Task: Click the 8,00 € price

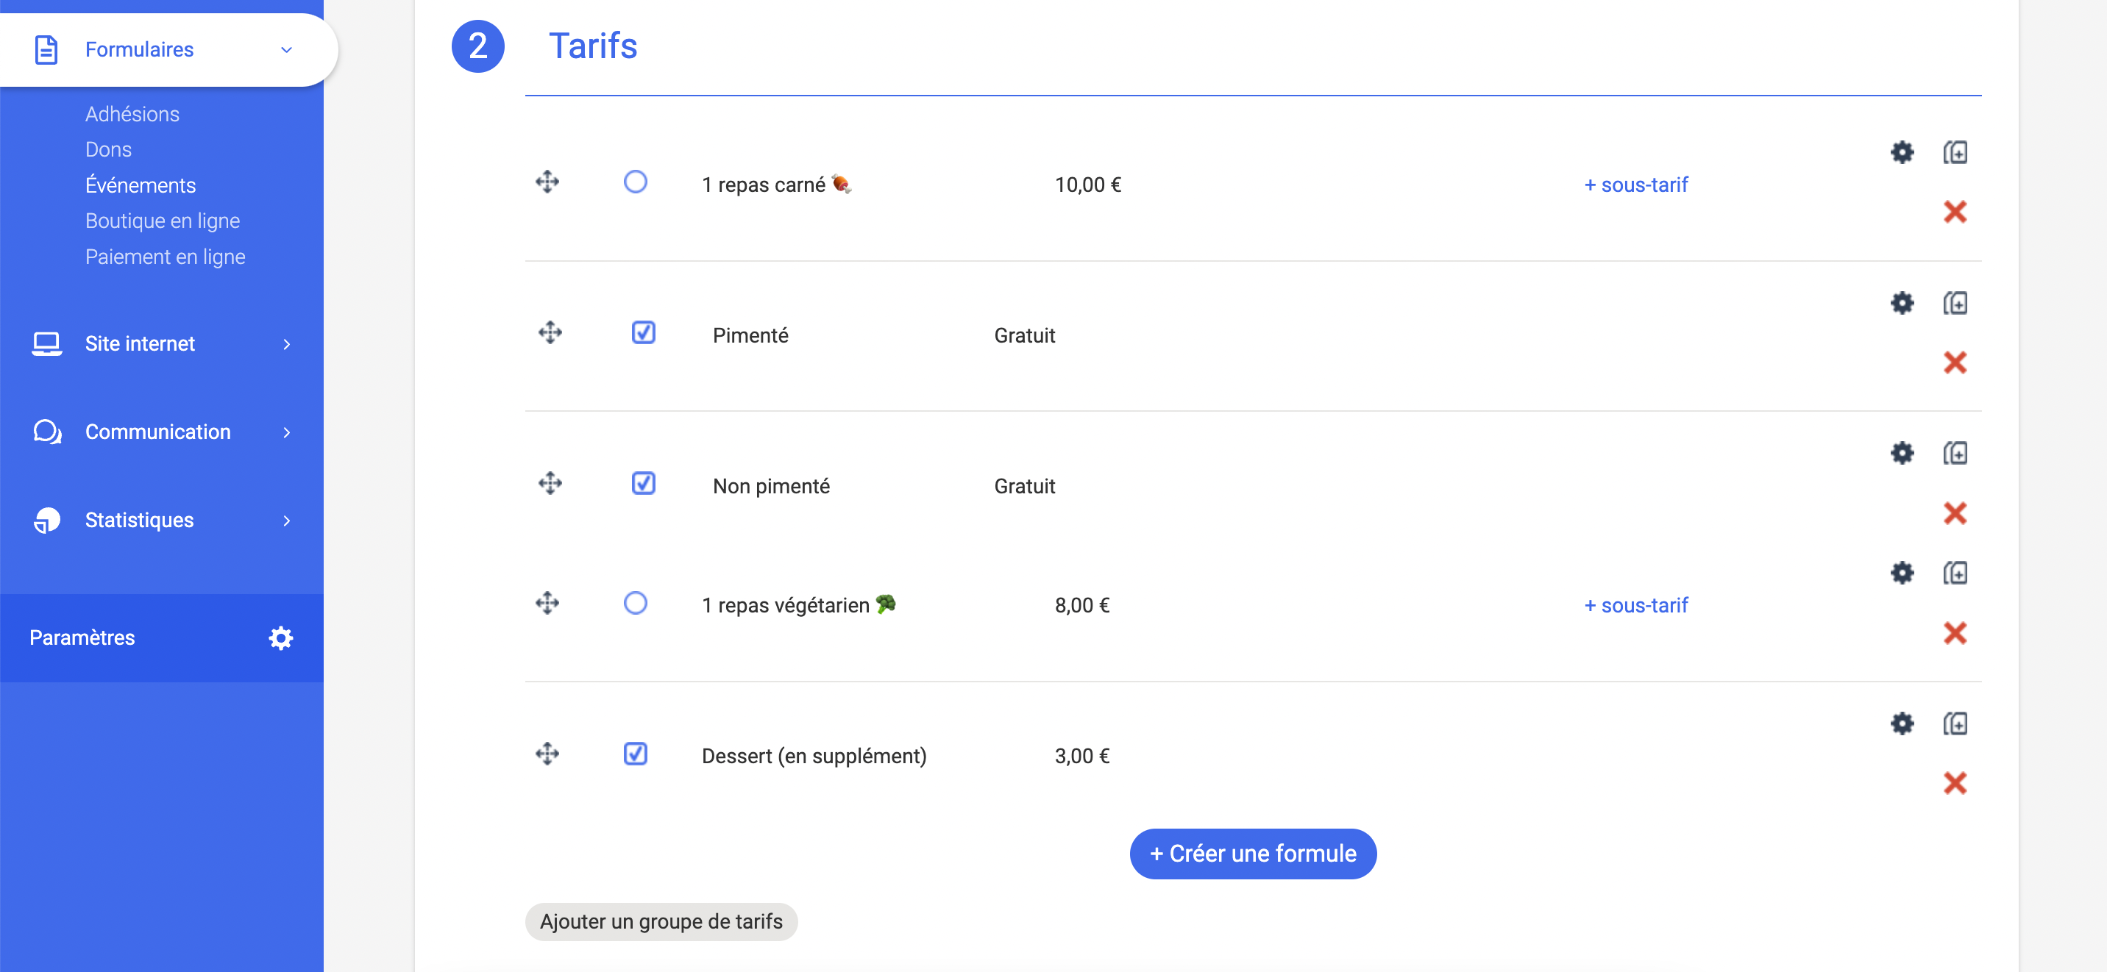Action: 1082,605
